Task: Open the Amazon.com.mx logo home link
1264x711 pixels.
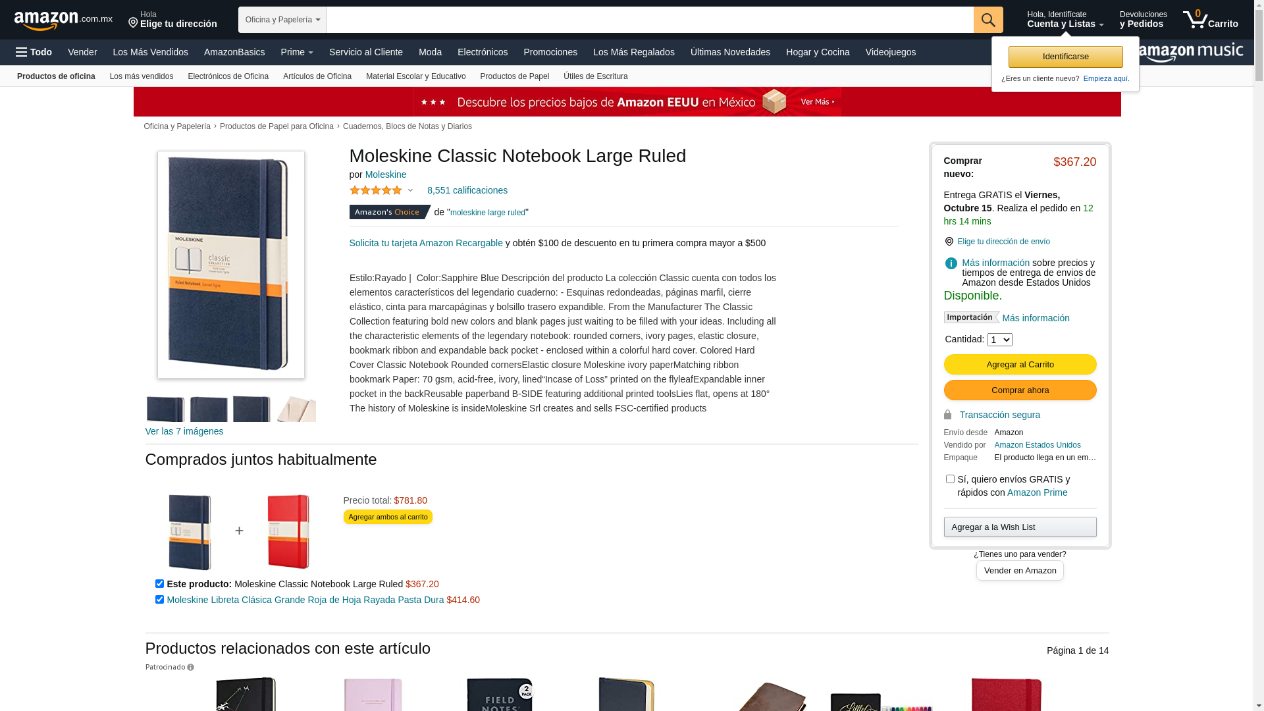Action: [x=63, y=20]
